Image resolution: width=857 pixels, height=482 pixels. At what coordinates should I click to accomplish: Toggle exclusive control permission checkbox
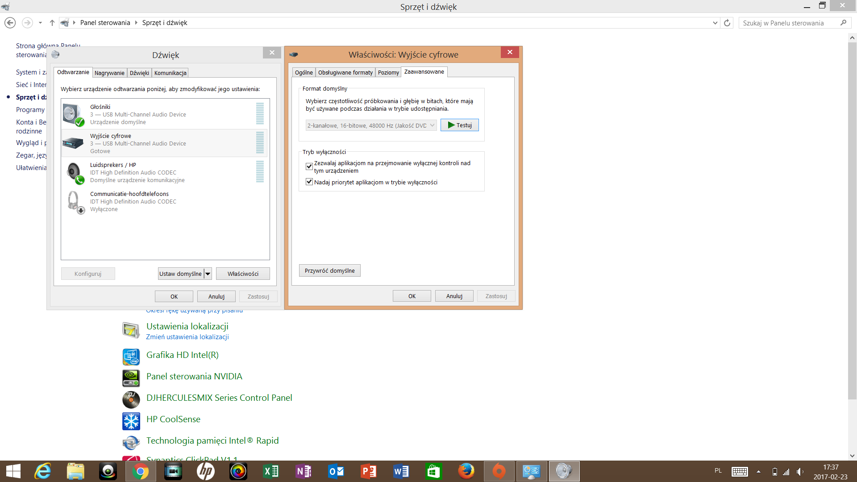309,166
